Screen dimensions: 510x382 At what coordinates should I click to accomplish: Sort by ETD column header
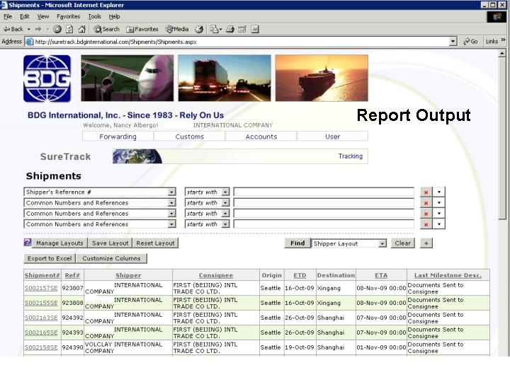(x=300, y=275)
